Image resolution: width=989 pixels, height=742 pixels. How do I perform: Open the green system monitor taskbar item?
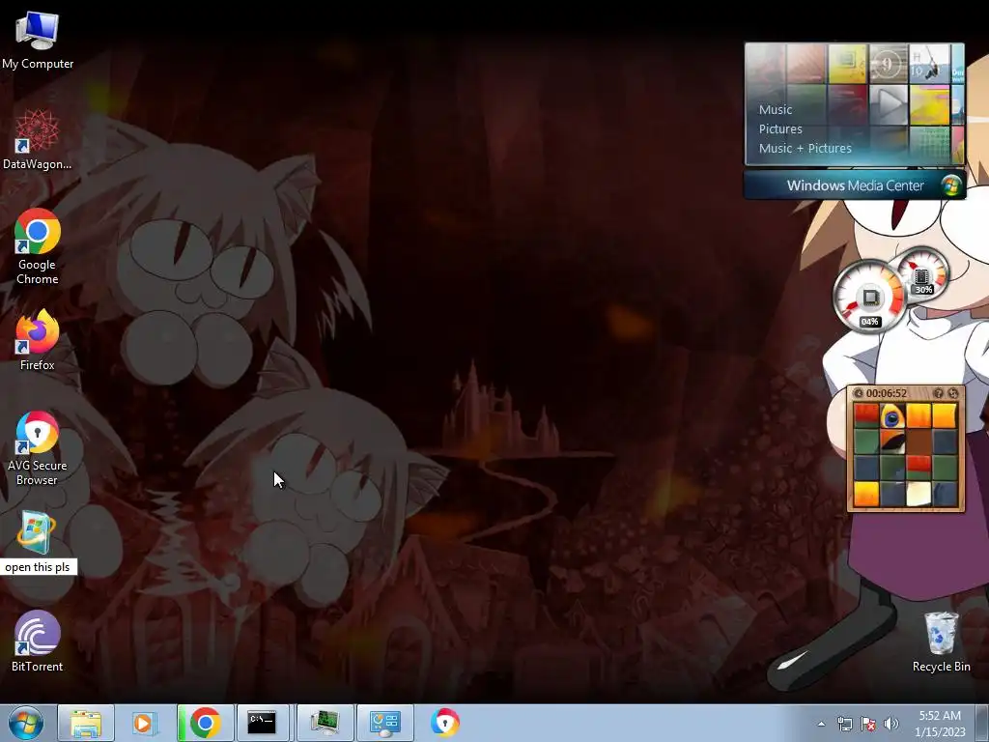tap(325, 723)
